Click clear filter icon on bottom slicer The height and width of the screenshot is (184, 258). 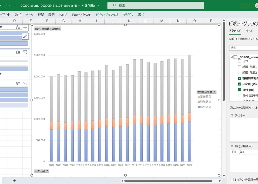tap(25, 84)
